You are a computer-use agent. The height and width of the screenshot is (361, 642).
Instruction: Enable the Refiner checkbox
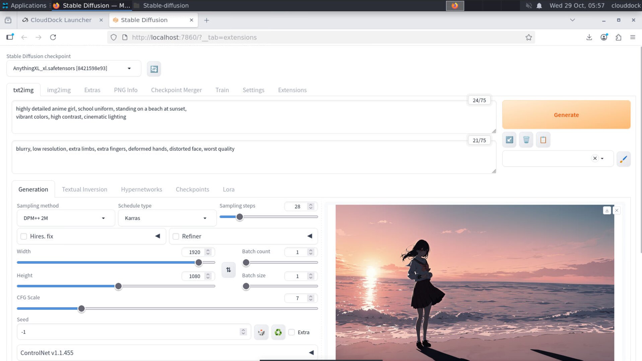[176, 236]
